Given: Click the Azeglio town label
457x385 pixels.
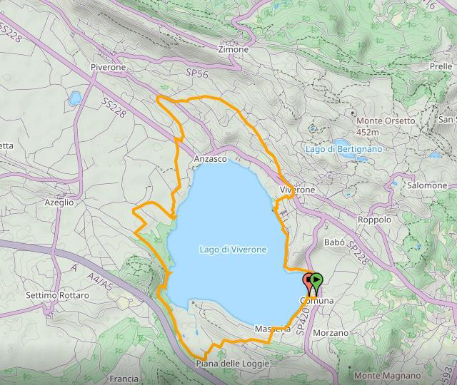Looking at the screenshot, I should (59, 202).
